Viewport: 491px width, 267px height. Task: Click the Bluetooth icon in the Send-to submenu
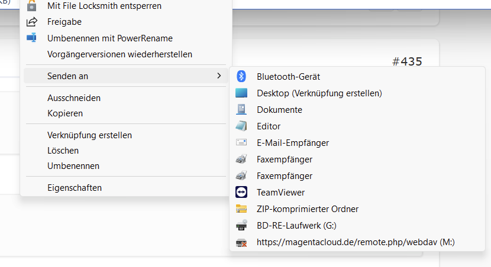coord(241,76)
